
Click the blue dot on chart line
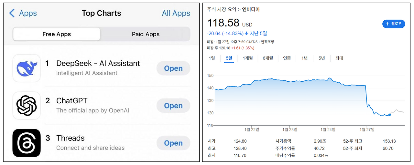click(389, 115)
